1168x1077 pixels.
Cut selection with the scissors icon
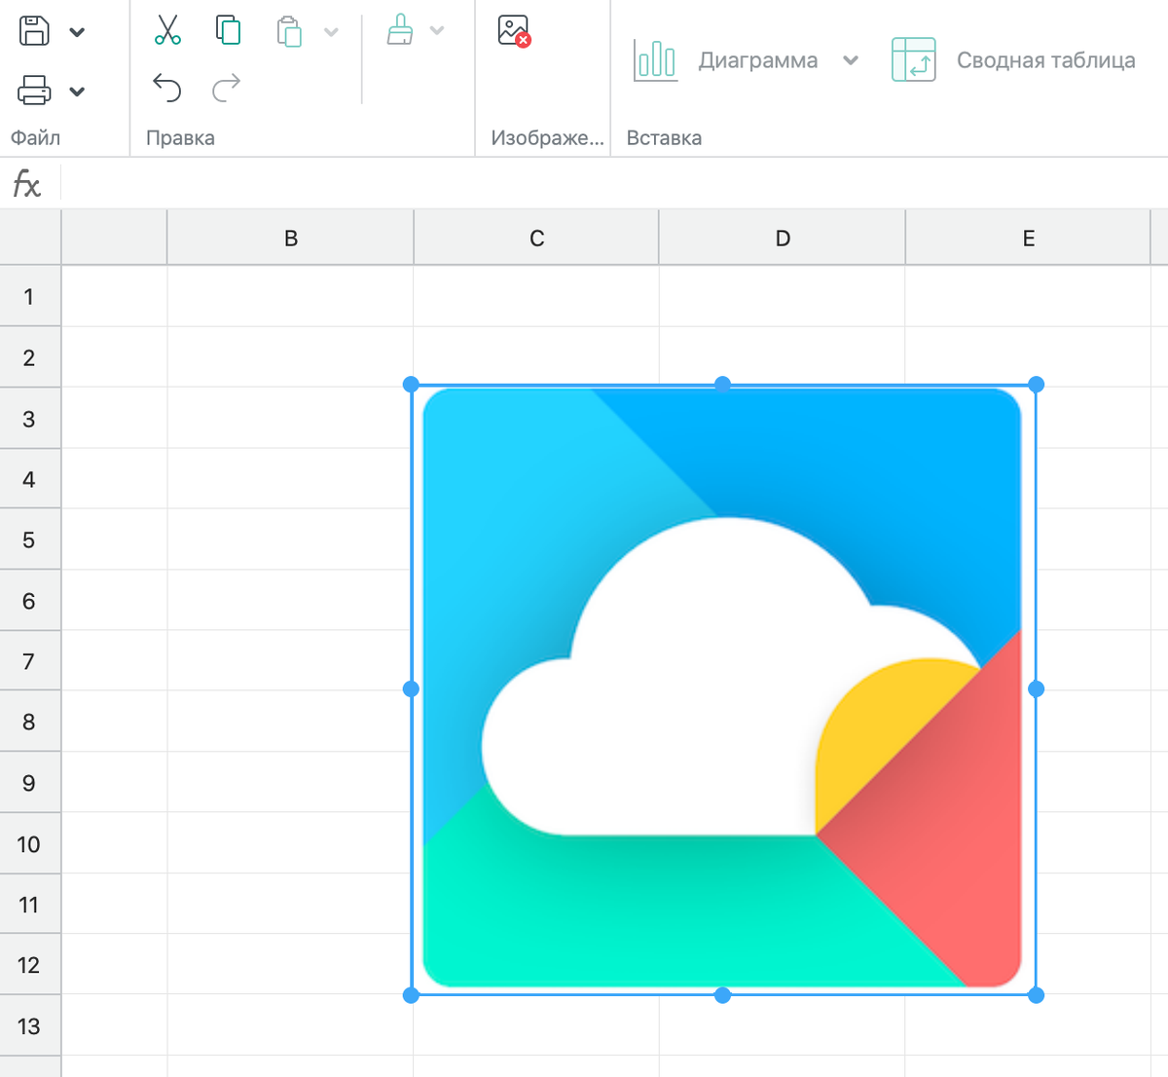coord(167,30)
